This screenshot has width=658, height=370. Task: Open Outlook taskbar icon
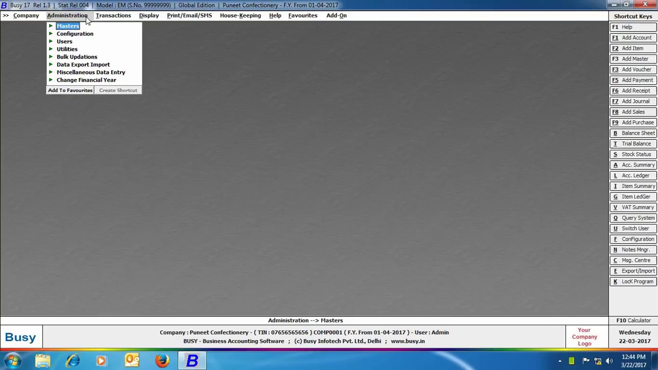click(132, 361)
